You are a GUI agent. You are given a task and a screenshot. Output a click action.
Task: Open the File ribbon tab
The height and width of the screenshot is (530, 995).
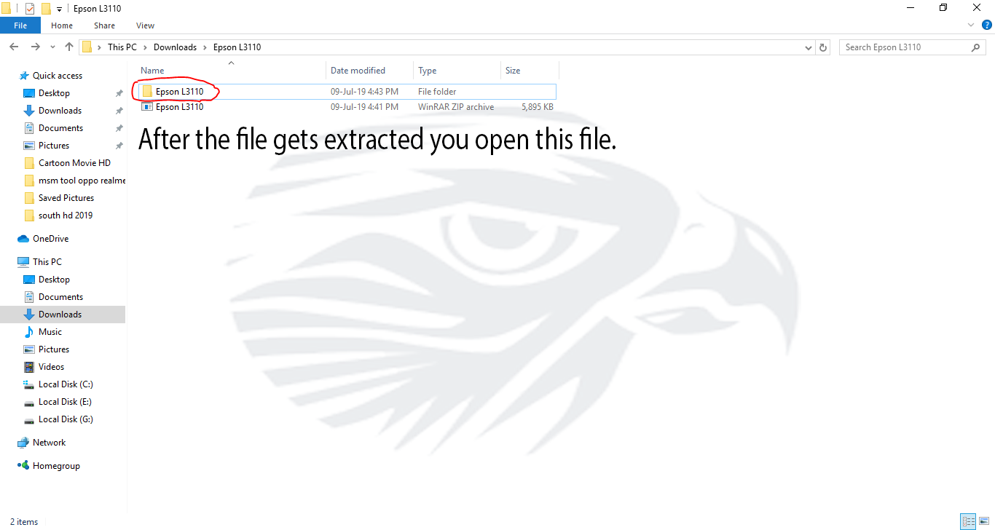click(20, 25)
